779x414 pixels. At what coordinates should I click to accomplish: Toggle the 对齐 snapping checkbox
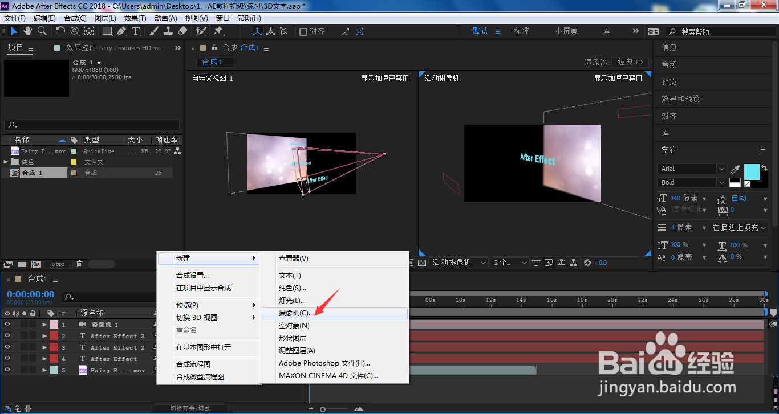click(x=303, y=31)
